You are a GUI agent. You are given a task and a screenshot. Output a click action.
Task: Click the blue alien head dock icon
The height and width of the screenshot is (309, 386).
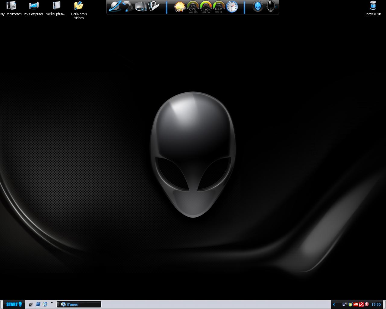click(258, 6)
